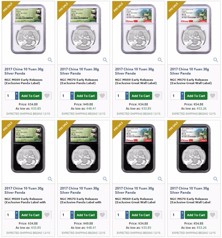The width and height of the screenshot is (222, 238).
Task: Wishlist the black-holder MS69 Great Wall coin
Action: click(x=157, y=215)
